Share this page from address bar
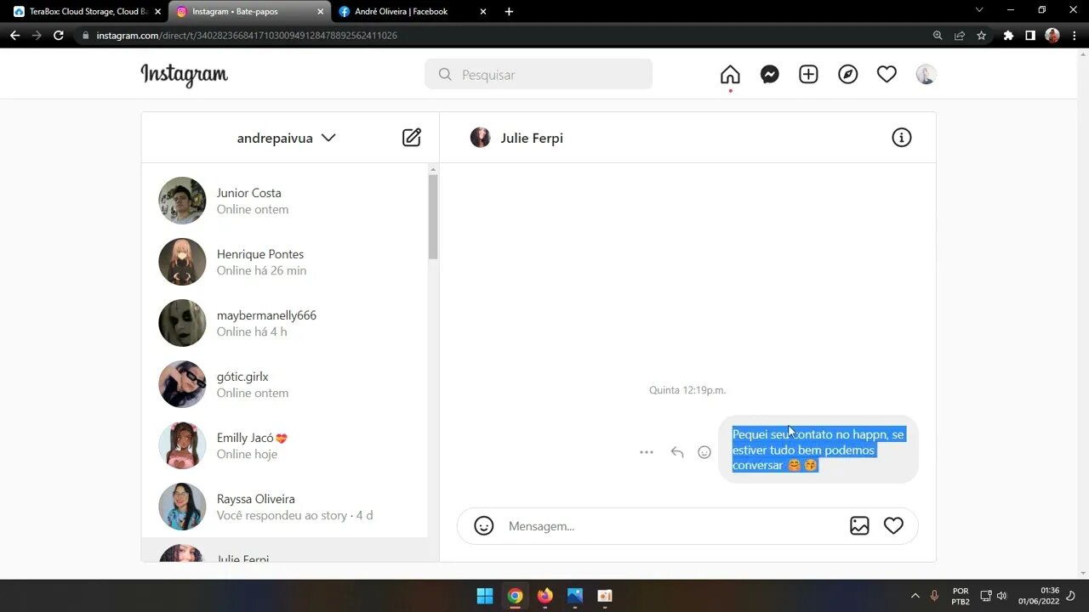The image size is (1089, 612). (x=960, y=36)
